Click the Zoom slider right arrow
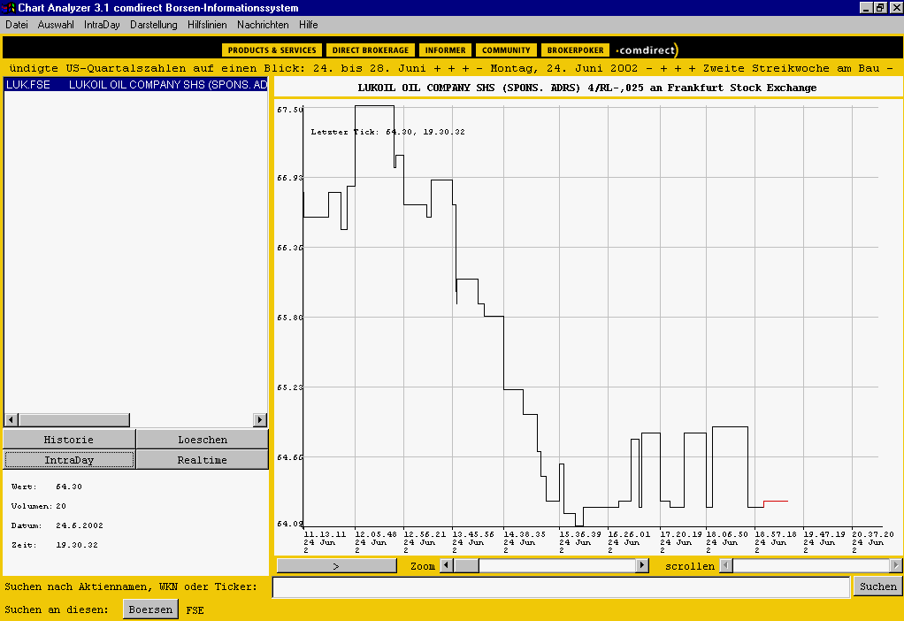The image size is (904, 621). 642,565
